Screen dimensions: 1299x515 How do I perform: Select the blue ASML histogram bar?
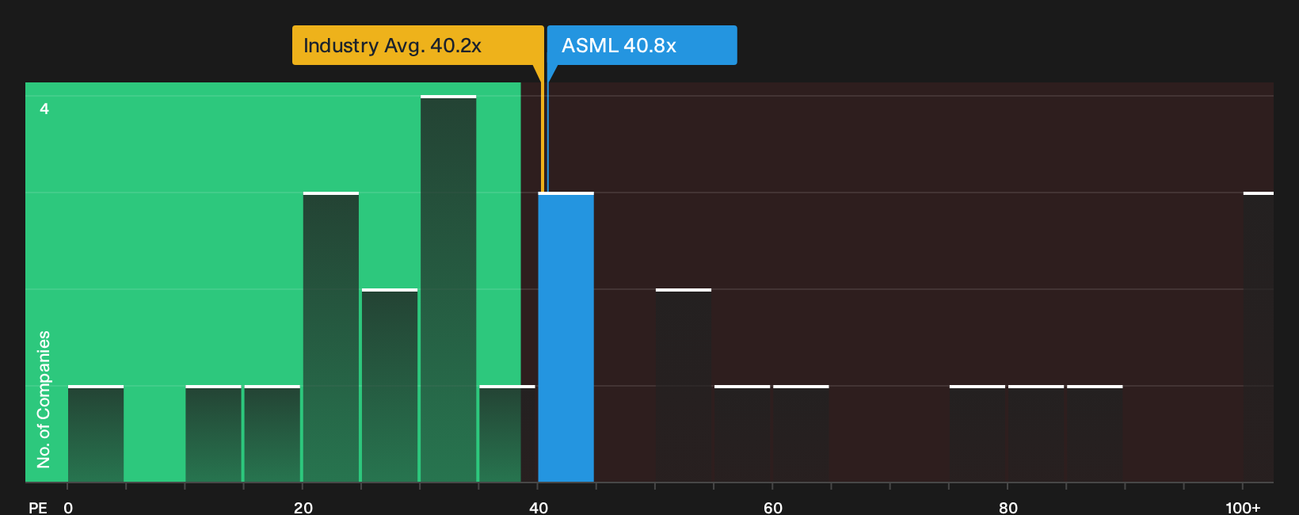(x=566, y=337)
